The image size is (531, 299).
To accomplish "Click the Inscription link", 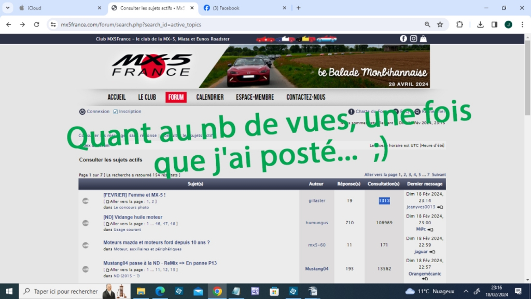I will click(130, 112).
